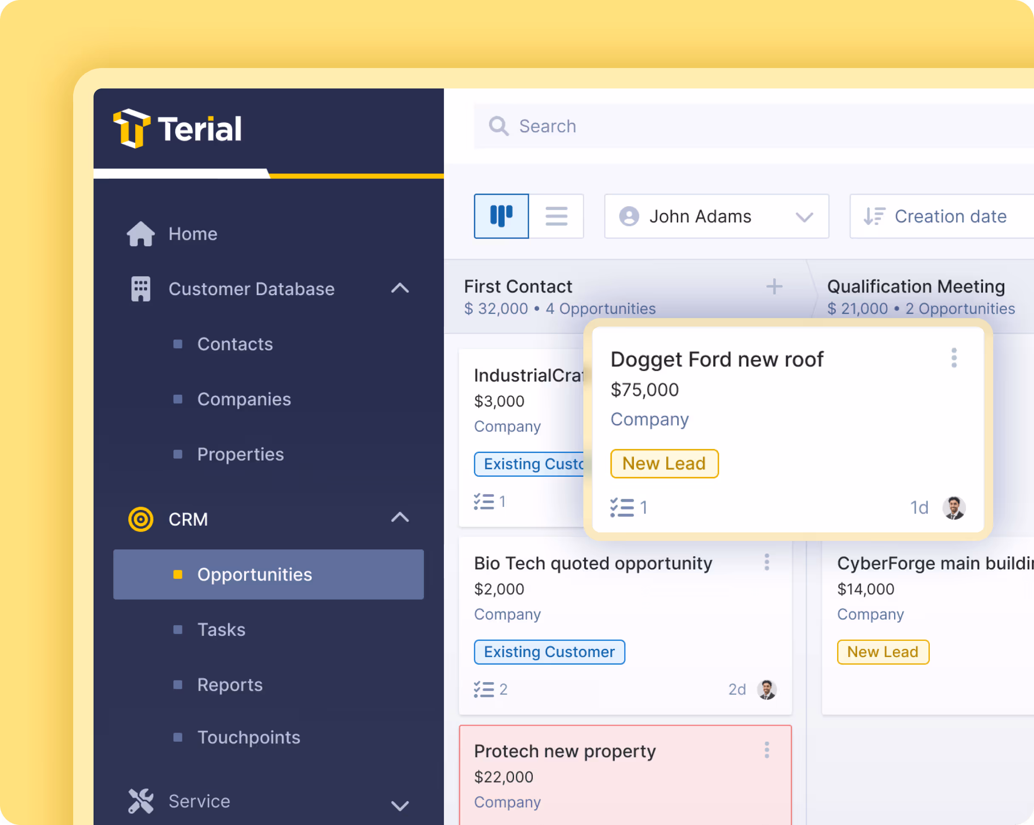Click the Existing Customer tag on Bio Tech card
This screenshot has width=1034, height=825.
coord(549,652)
